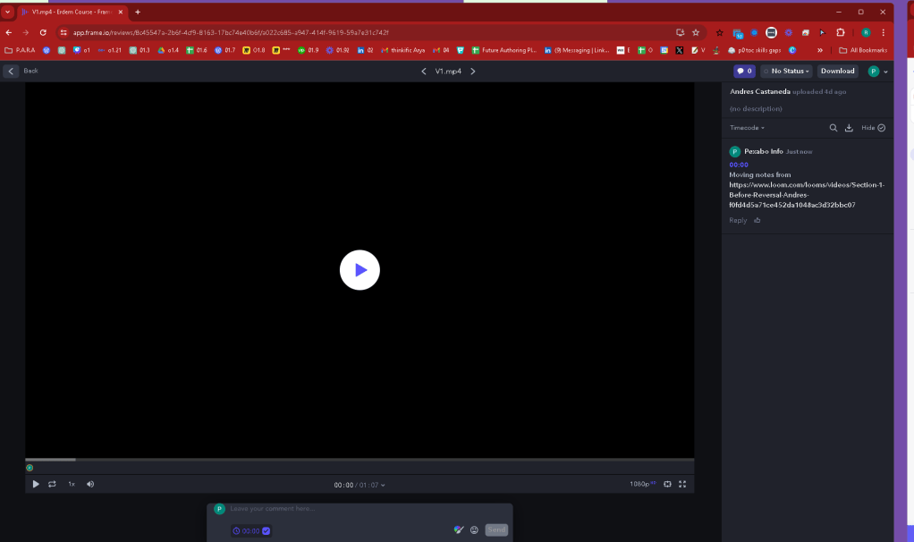914x542 pixels.
Task: Like the Pexabo Info comment with thumbs-up
Action: click(757, 220)
